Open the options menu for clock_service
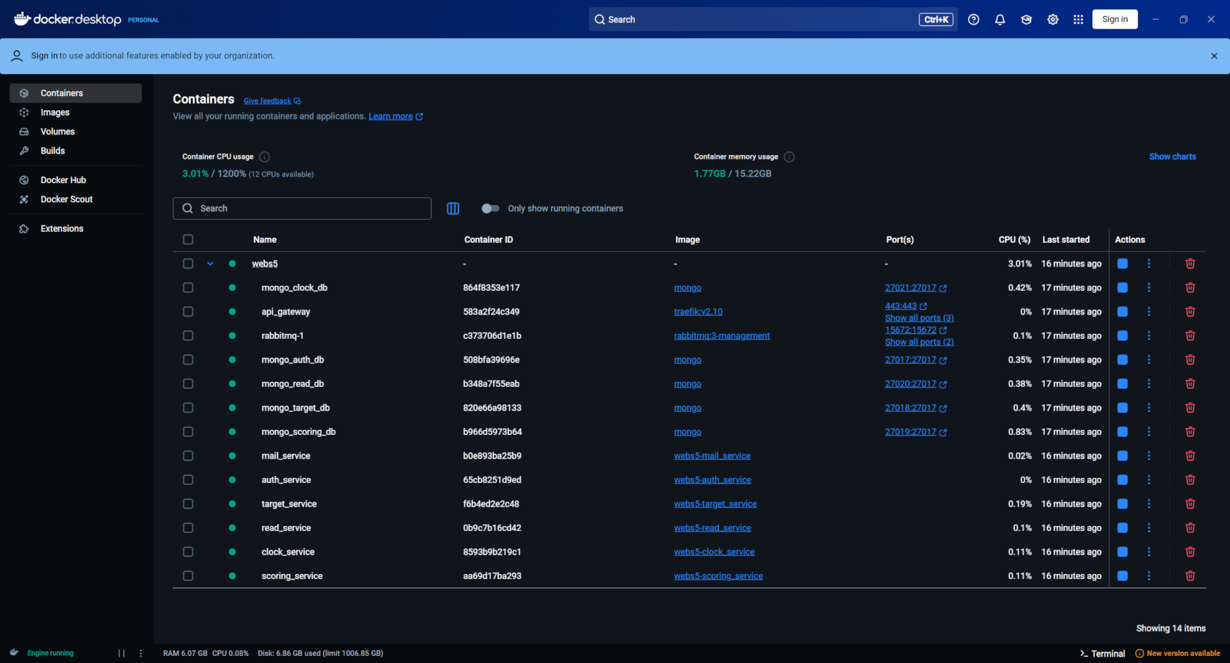The image size is (1230, 663). [x=1149, y=552]
